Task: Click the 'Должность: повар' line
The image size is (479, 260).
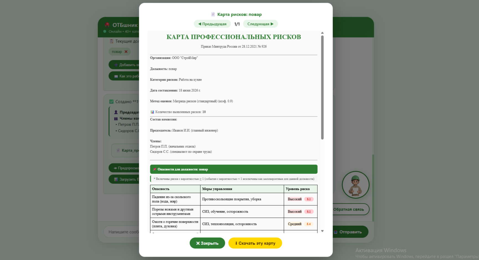Action: [x=163, y=69]
